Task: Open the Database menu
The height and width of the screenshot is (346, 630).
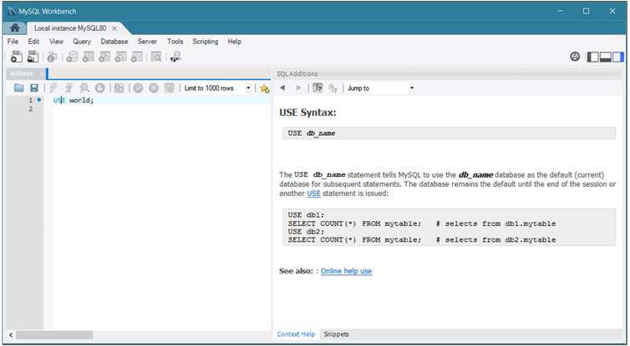Action: coord(114,41)
